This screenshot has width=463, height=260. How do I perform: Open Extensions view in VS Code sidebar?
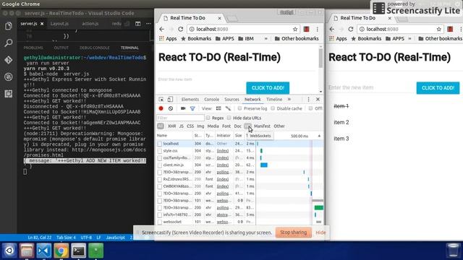tap(8, 94)
